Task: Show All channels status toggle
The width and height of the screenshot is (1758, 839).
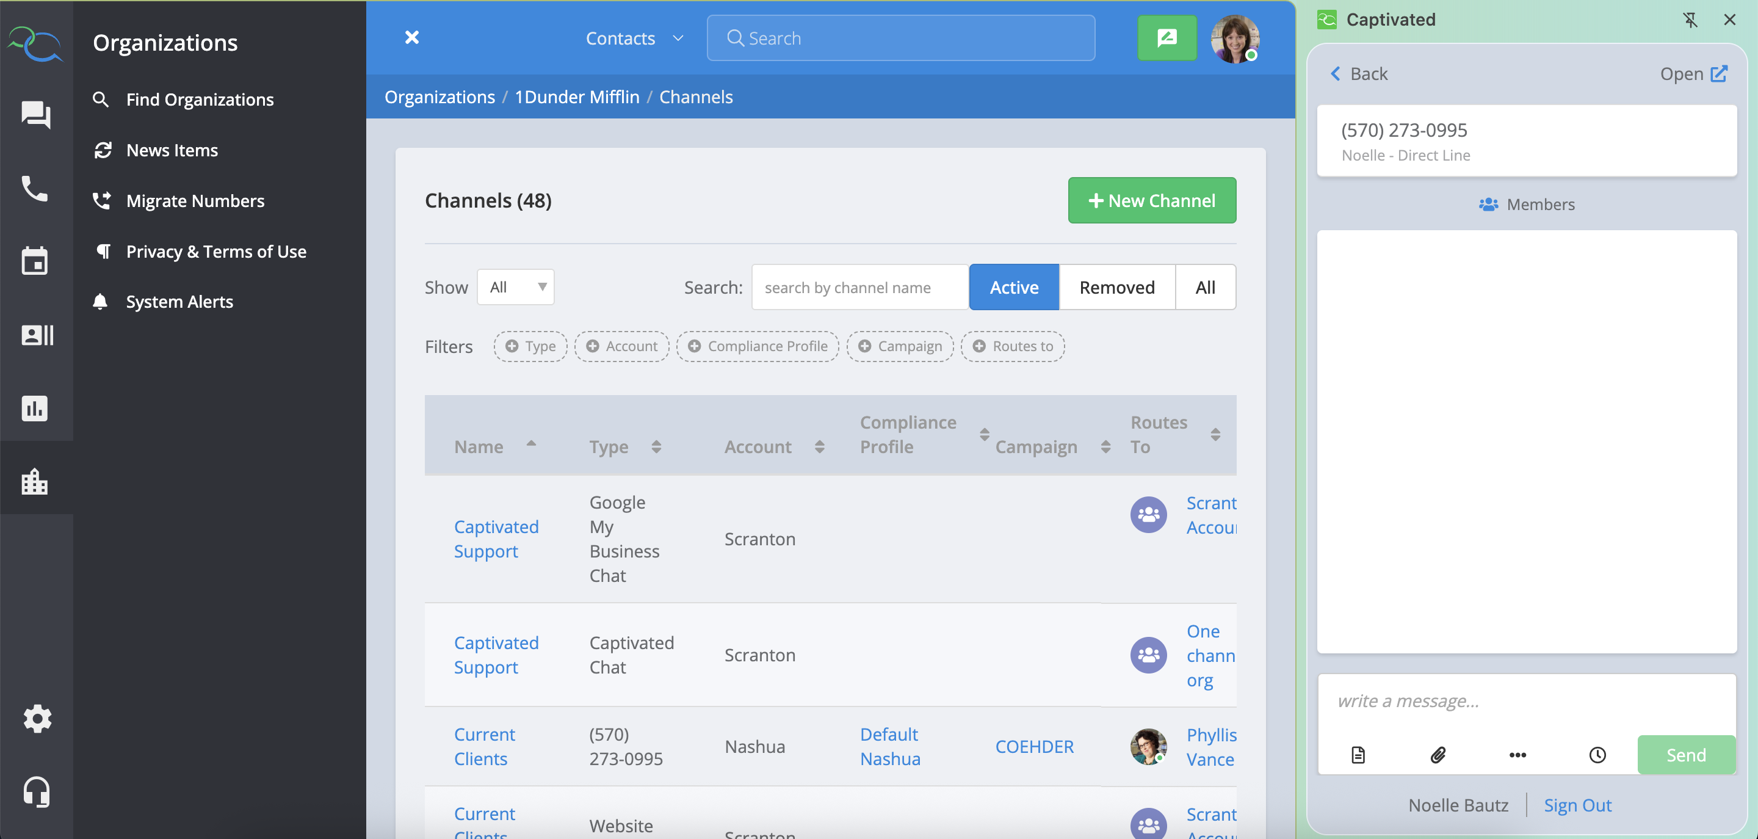Action: 1205,287
